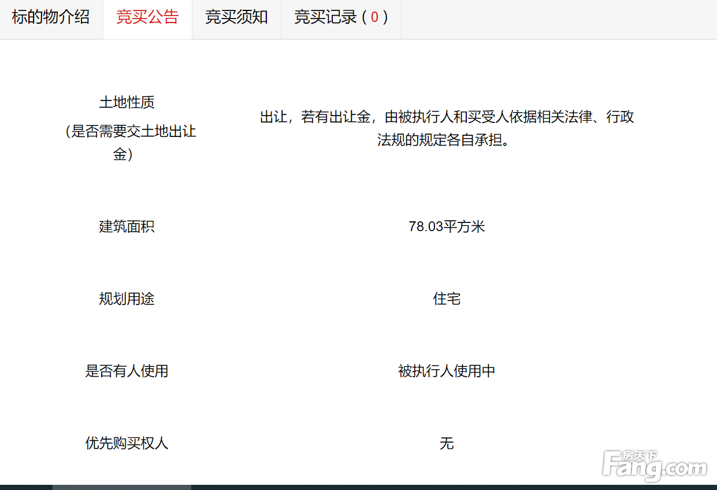Click the 规划用途 row label
Screen dimensions: 717x490
127,299
